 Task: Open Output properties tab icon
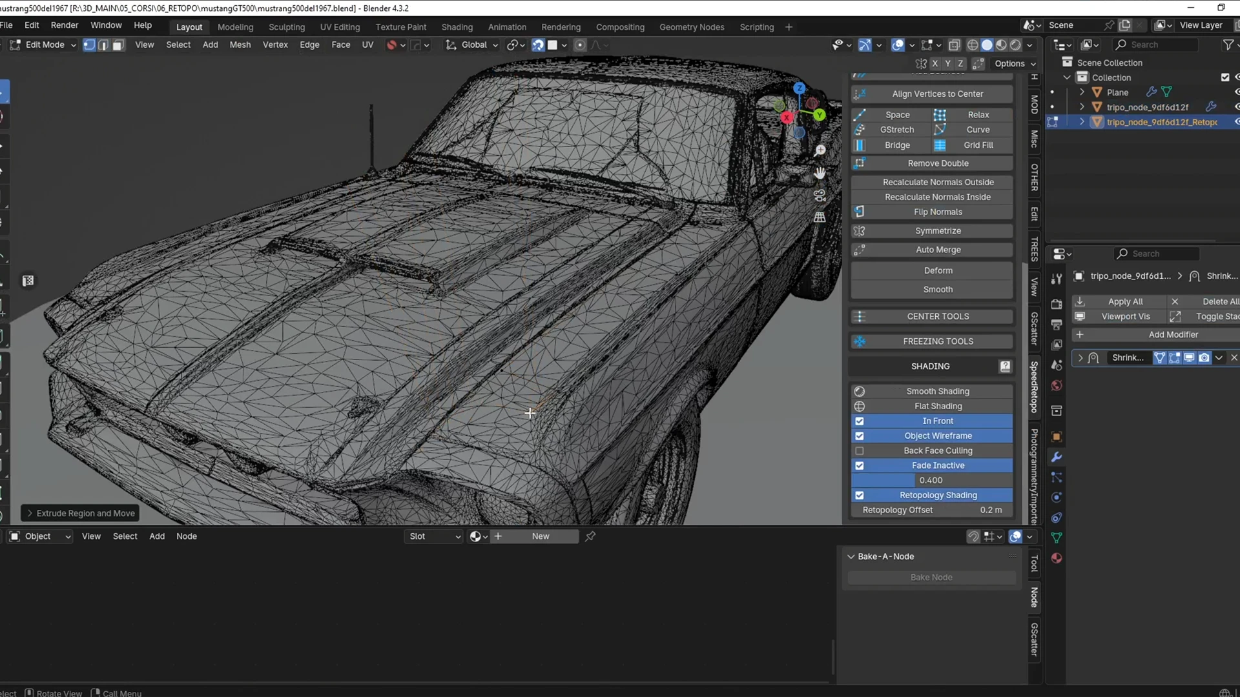click(x=1057, y=324)
